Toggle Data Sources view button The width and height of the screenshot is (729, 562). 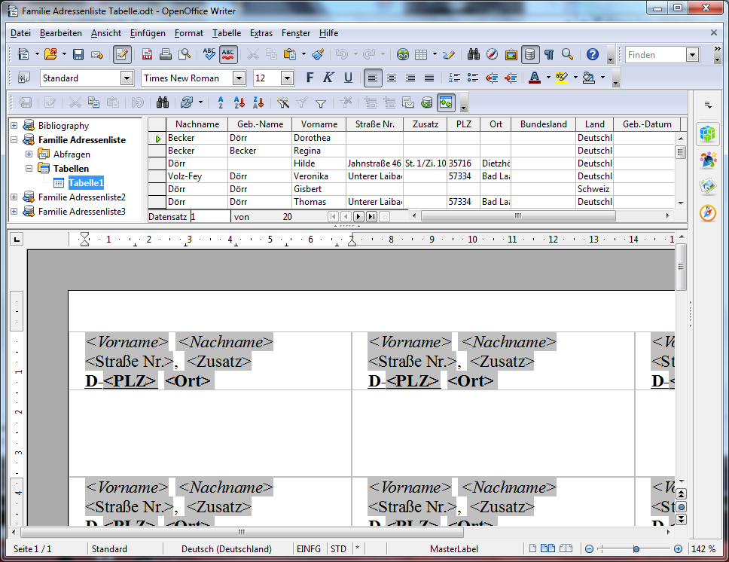pyautogui.click(x=530, y=54)
